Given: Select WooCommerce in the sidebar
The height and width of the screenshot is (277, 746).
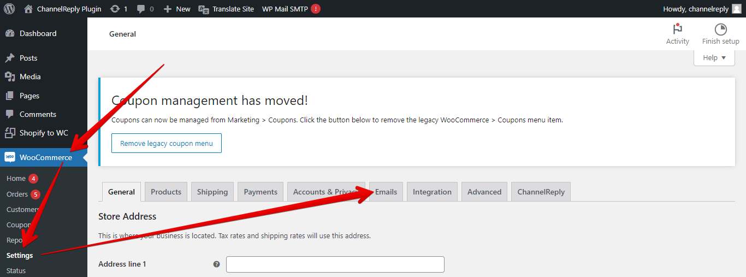Looking at the screenshot, I should point(44,157).
